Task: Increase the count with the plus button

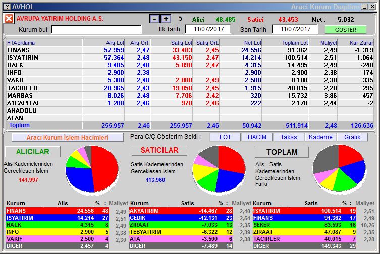Action: pos(166,19)
